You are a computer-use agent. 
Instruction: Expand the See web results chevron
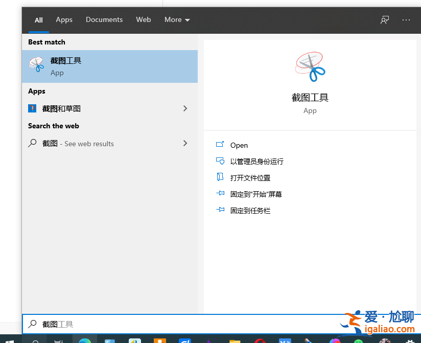pos(185,143)
